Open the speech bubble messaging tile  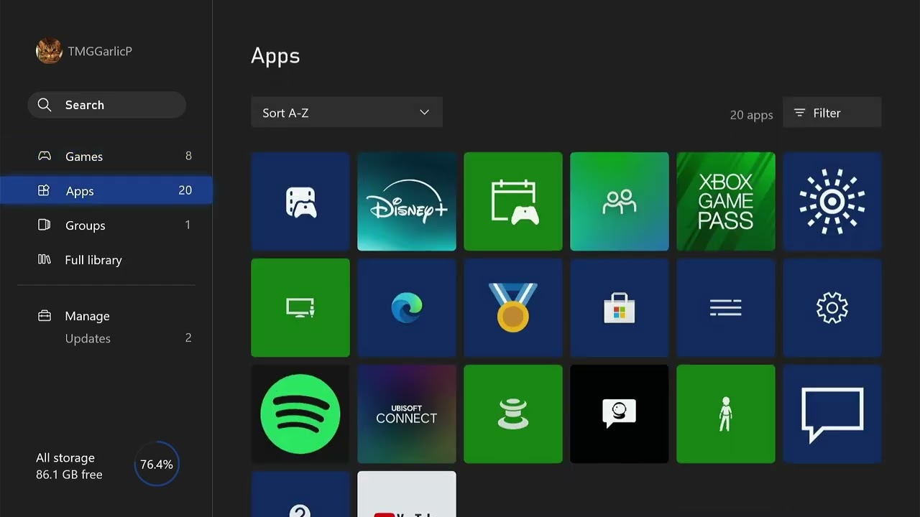coord(832,414)
